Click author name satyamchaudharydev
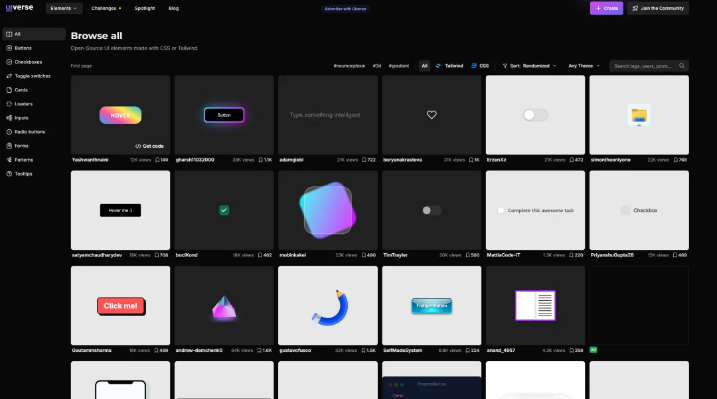The image size is (717, 399). pos(97,255)
